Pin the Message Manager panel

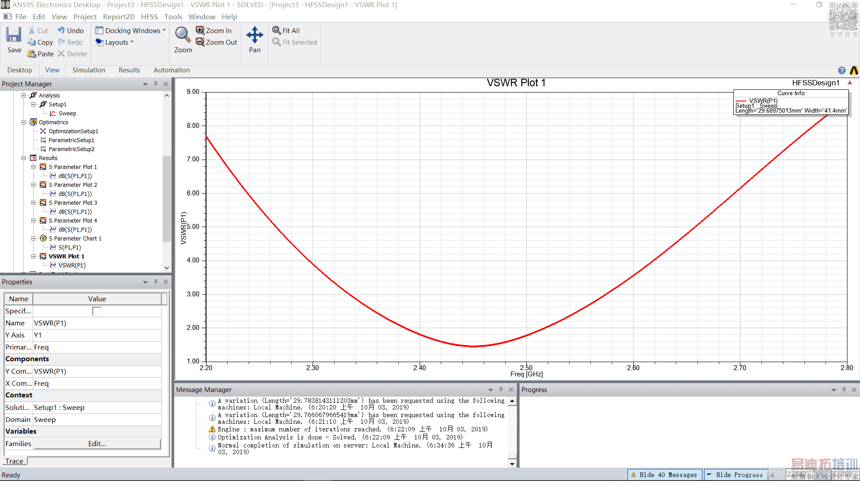click(x=501, y=390)
